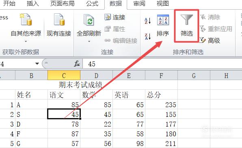Screen dimensions: 242x148
Task: Click the Filter funnel icon
Action: [x=187, y=19]
